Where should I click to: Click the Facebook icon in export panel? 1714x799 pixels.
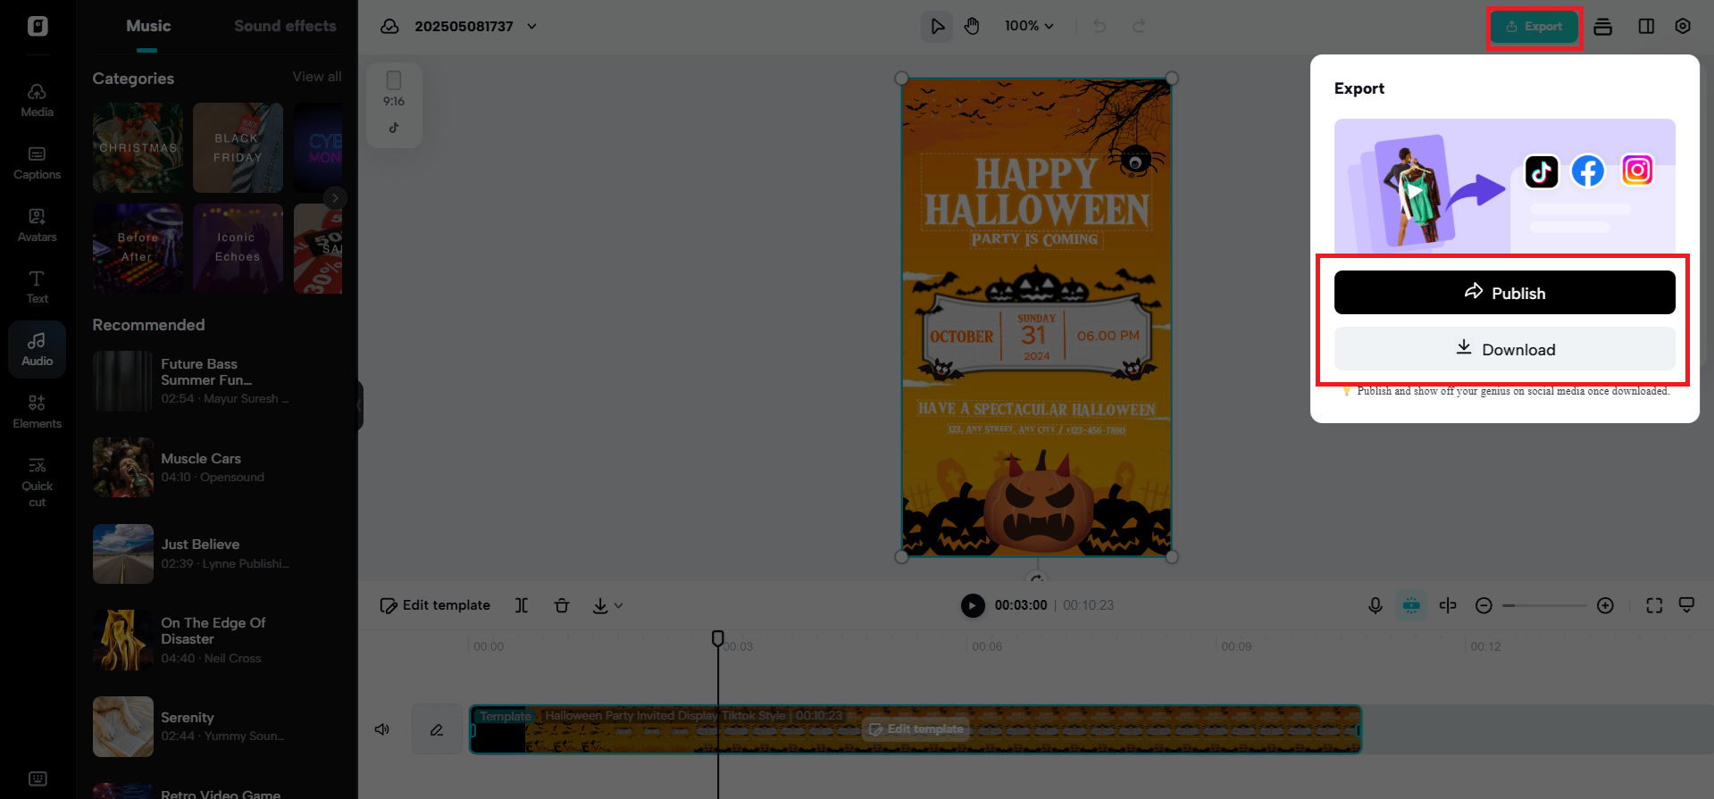pyautogui.click(x=1588, y=171)
